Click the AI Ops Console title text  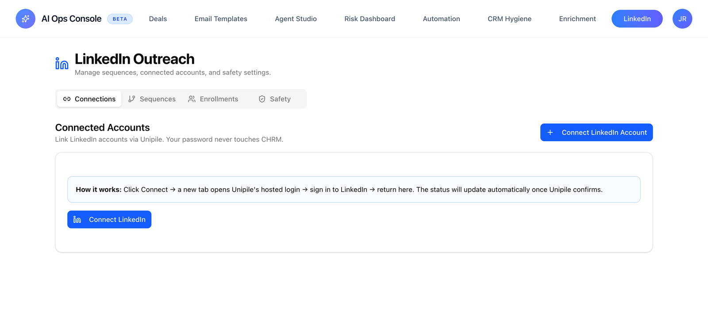coord(71,19)
